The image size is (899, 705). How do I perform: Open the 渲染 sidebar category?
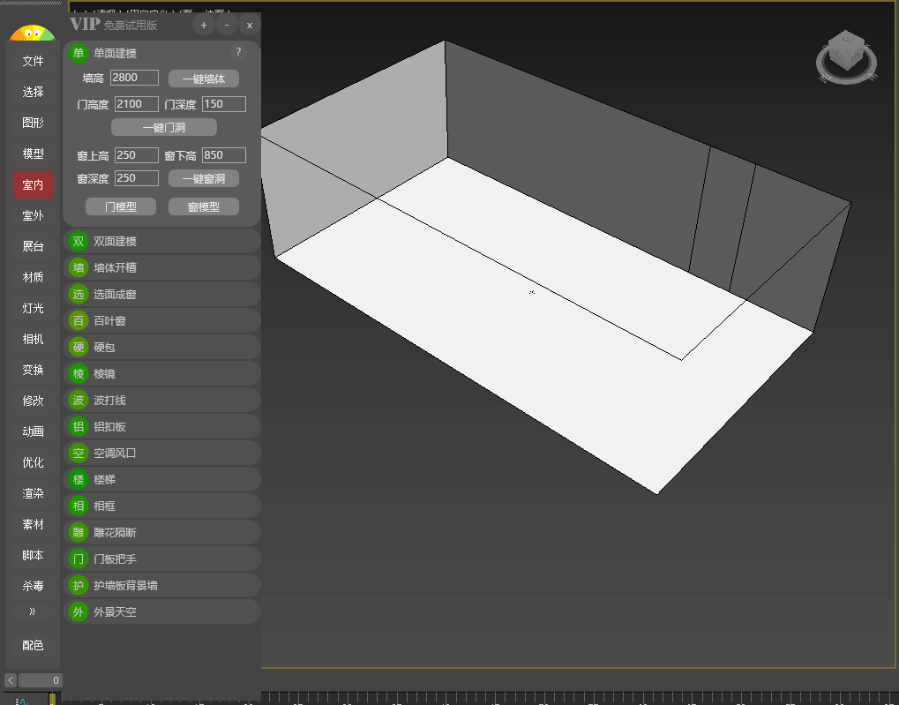click(x=33, y=493)
